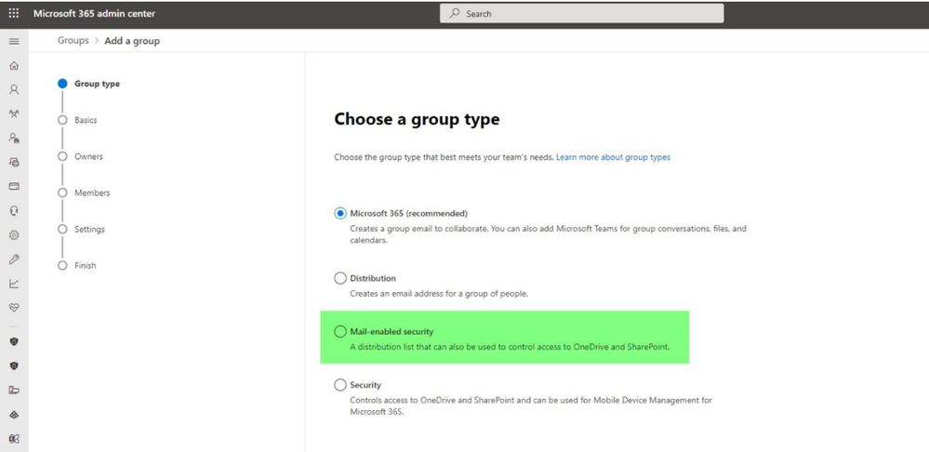The height and width of the screenshot is (452, 929).
Task: Open the app launcher waffle icon
Action: click(x=14, y=13)
